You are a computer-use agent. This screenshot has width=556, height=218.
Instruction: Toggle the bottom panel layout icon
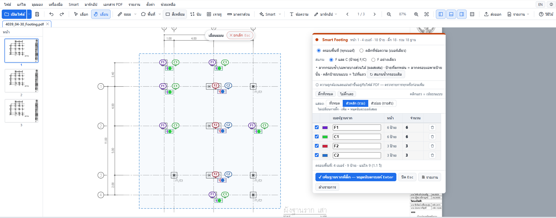[451, 14]
